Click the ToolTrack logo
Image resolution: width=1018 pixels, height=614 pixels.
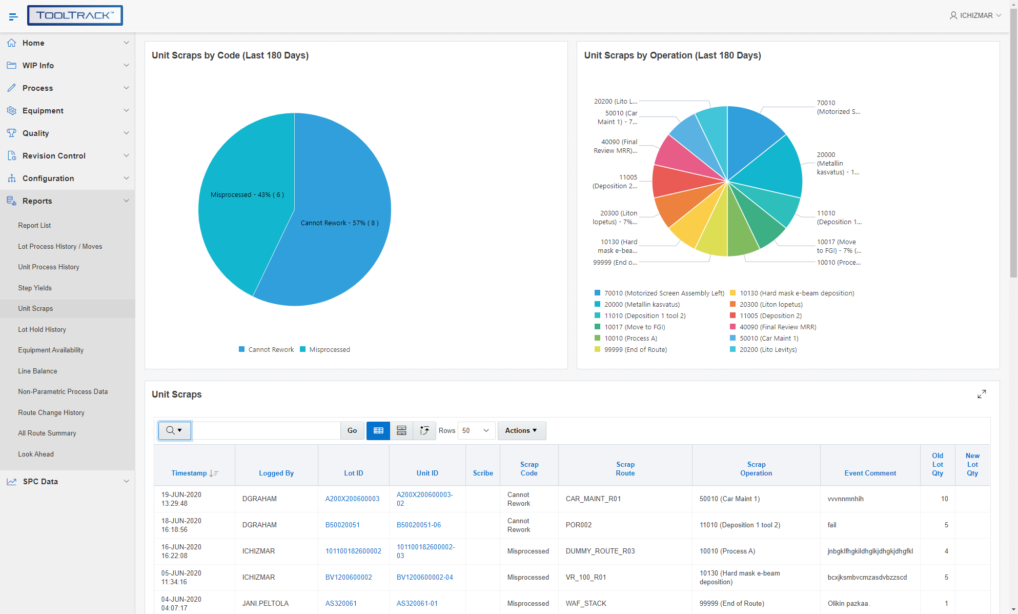[x=75, y=15]
